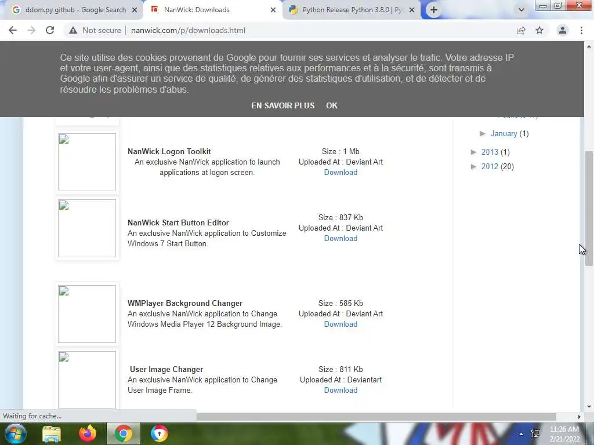This screenshot has height=445, width=594.
Task: Open the Chrome profile avatar
Action: point(563,30)
